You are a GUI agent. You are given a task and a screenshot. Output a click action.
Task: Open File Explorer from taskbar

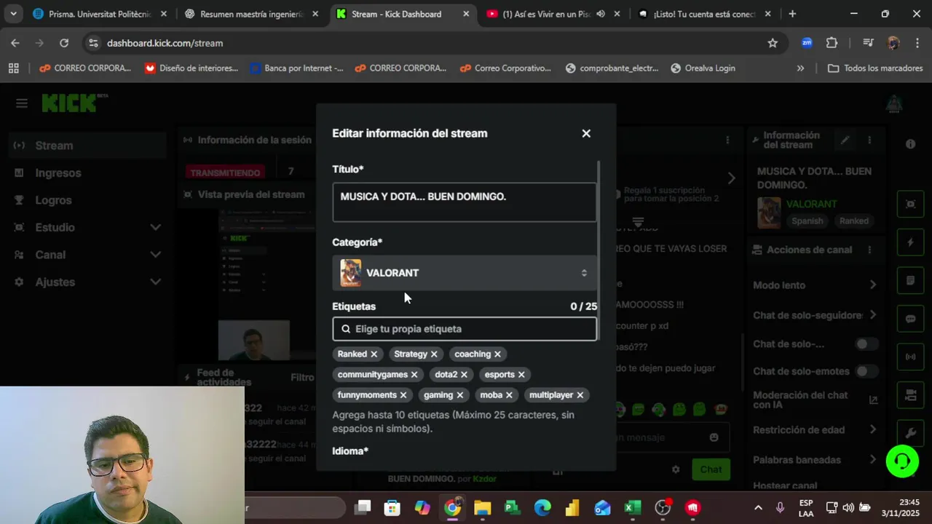(483, 507)
